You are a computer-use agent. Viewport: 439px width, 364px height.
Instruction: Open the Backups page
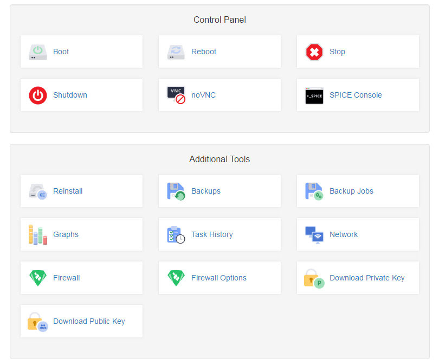pos(205,191)
